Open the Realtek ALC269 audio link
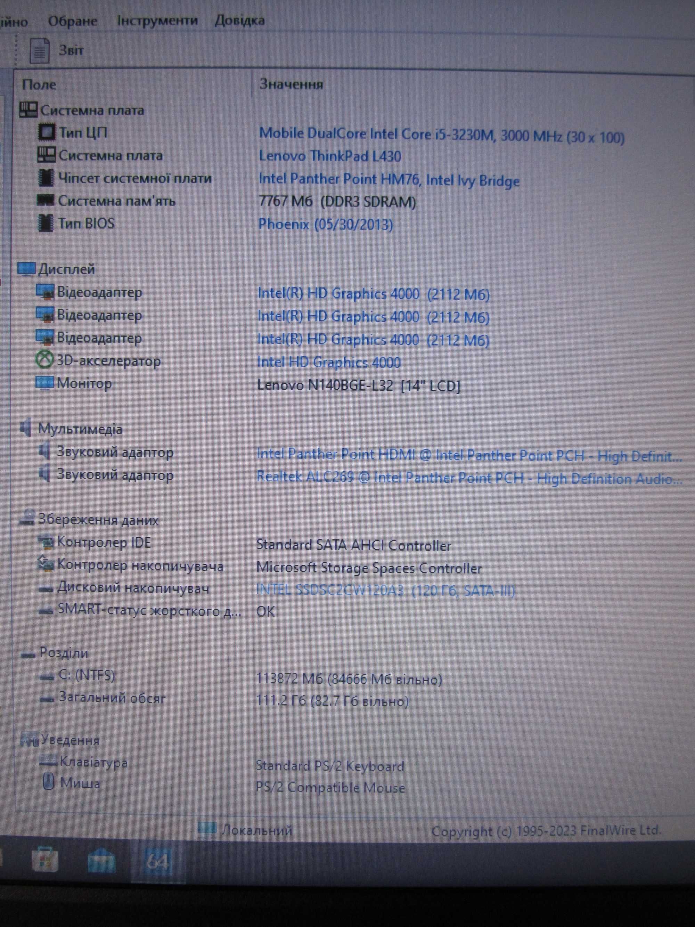695x927 pixels. 469,478
